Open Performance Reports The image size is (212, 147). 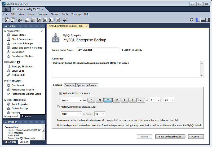[23, 90]
